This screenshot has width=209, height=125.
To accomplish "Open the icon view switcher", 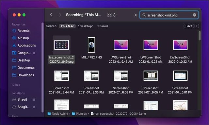I will [x=111, y=15].
